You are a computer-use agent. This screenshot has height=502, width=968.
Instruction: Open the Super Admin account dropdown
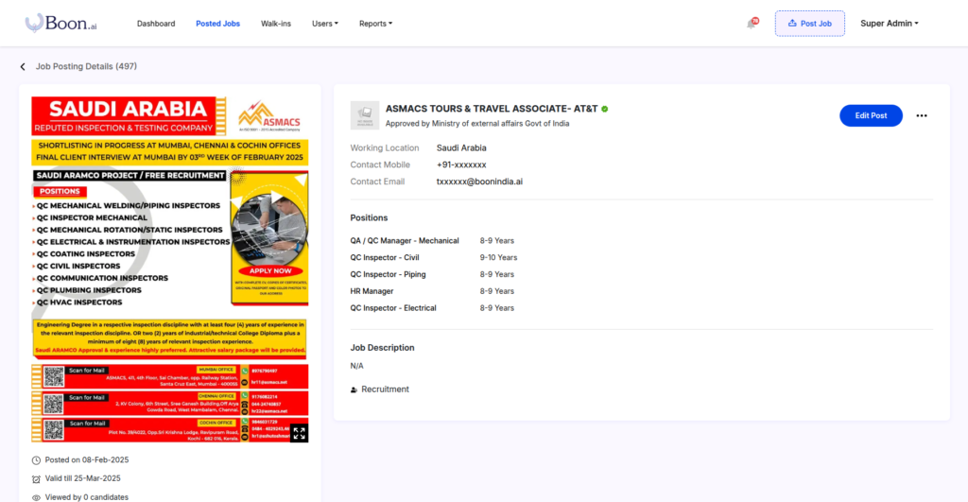(x=889, y=24)
